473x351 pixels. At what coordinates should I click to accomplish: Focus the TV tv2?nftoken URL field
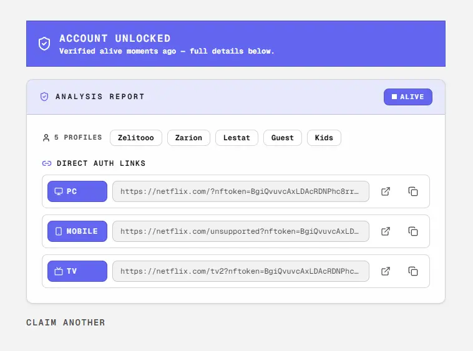point(241,271)
